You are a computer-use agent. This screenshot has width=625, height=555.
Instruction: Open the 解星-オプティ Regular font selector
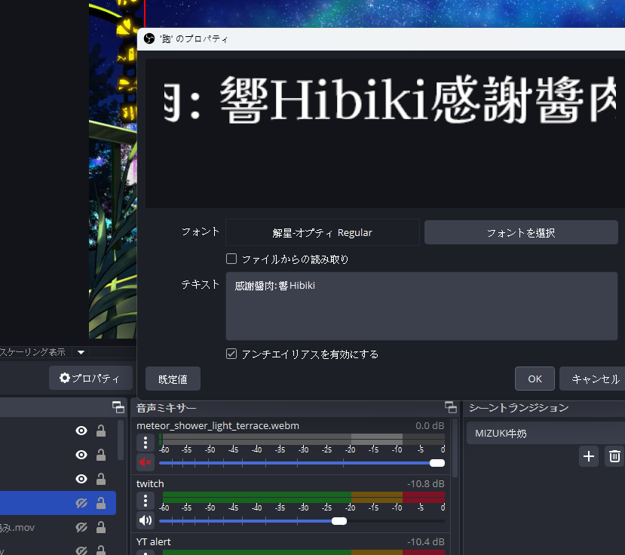(323, 232)
